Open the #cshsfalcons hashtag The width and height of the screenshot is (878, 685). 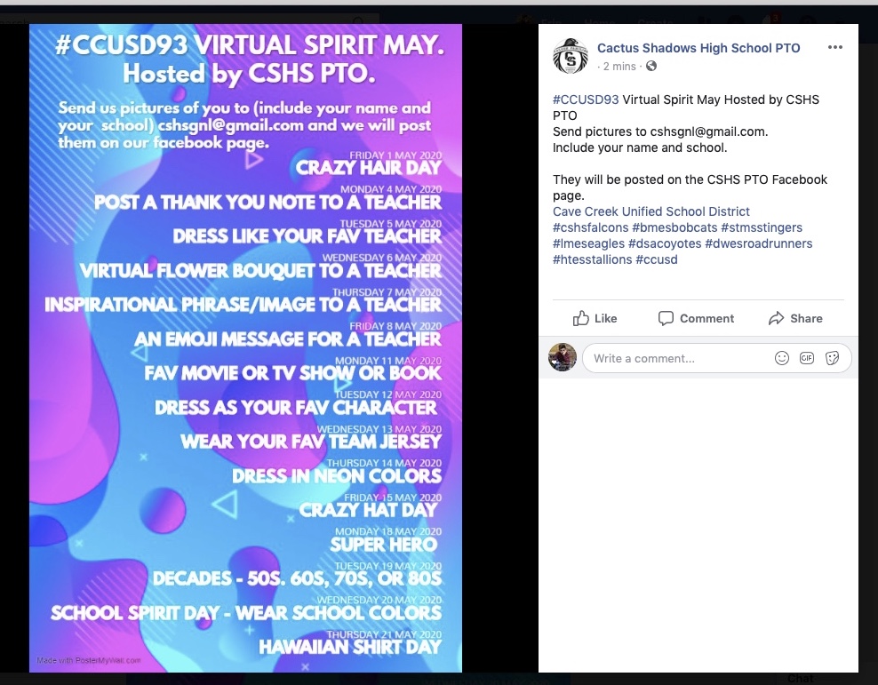pos(591,227)
